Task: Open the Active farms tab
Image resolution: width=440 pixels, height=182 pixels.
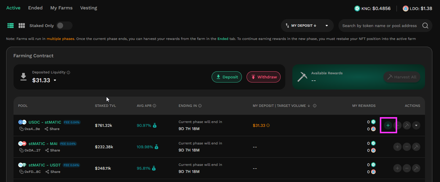Action: [x=14, y=8]
